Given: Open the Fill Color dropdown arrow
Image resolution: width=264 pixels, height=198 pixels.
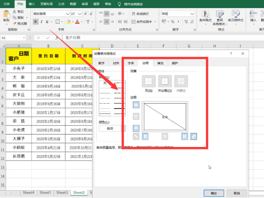Looking at the screenshot, I should (73, 21).
